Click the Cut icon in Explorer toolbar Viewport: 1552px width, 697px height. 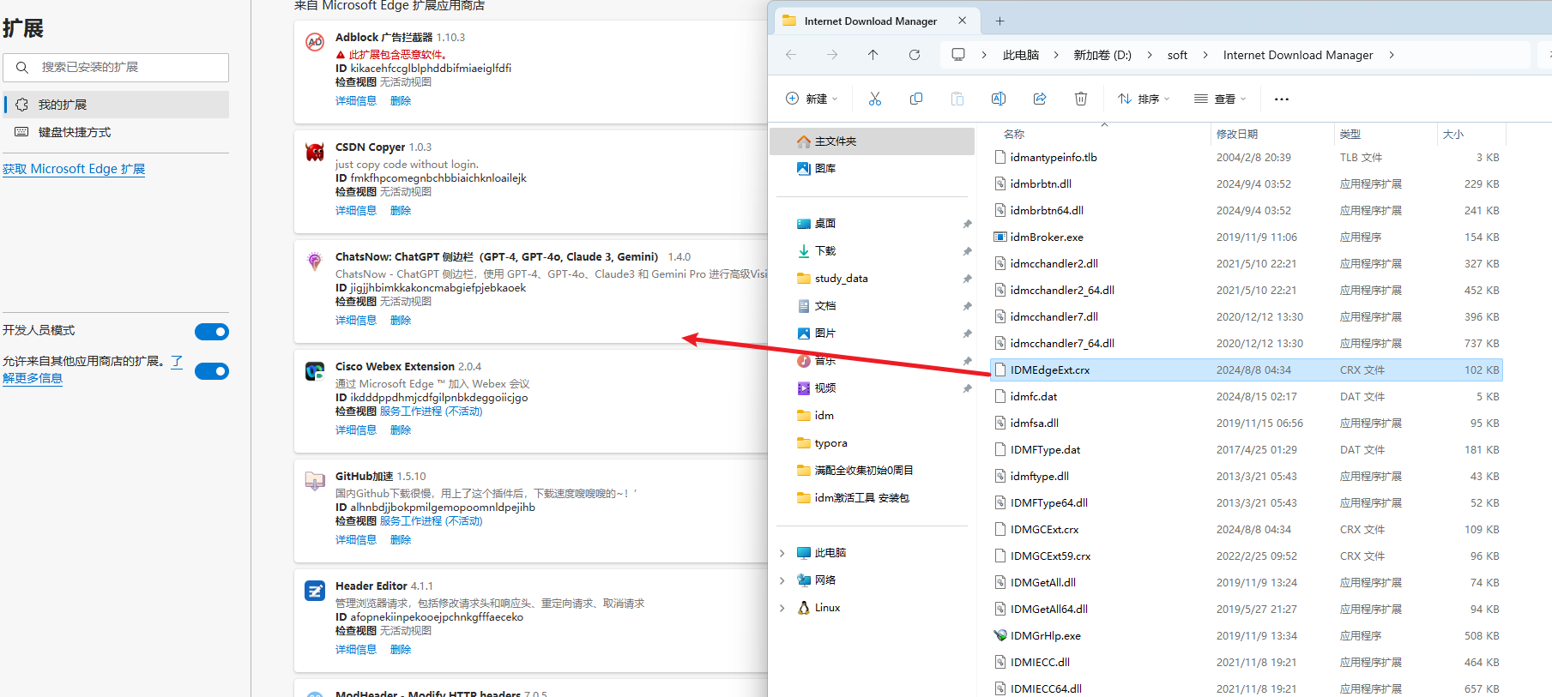coord(875,99)
